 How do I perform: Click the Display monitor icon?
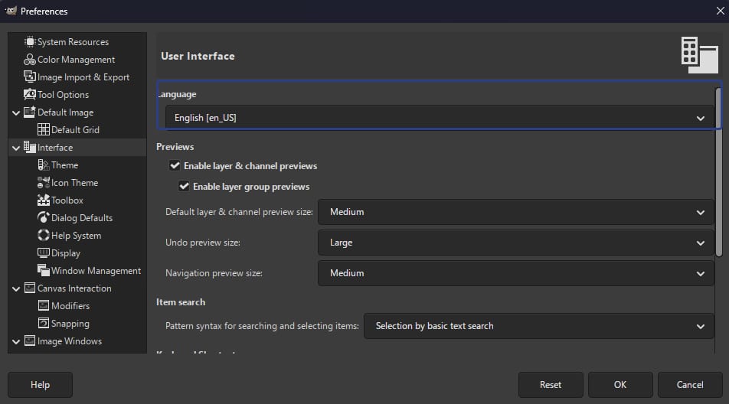click(x=44, y=252)
